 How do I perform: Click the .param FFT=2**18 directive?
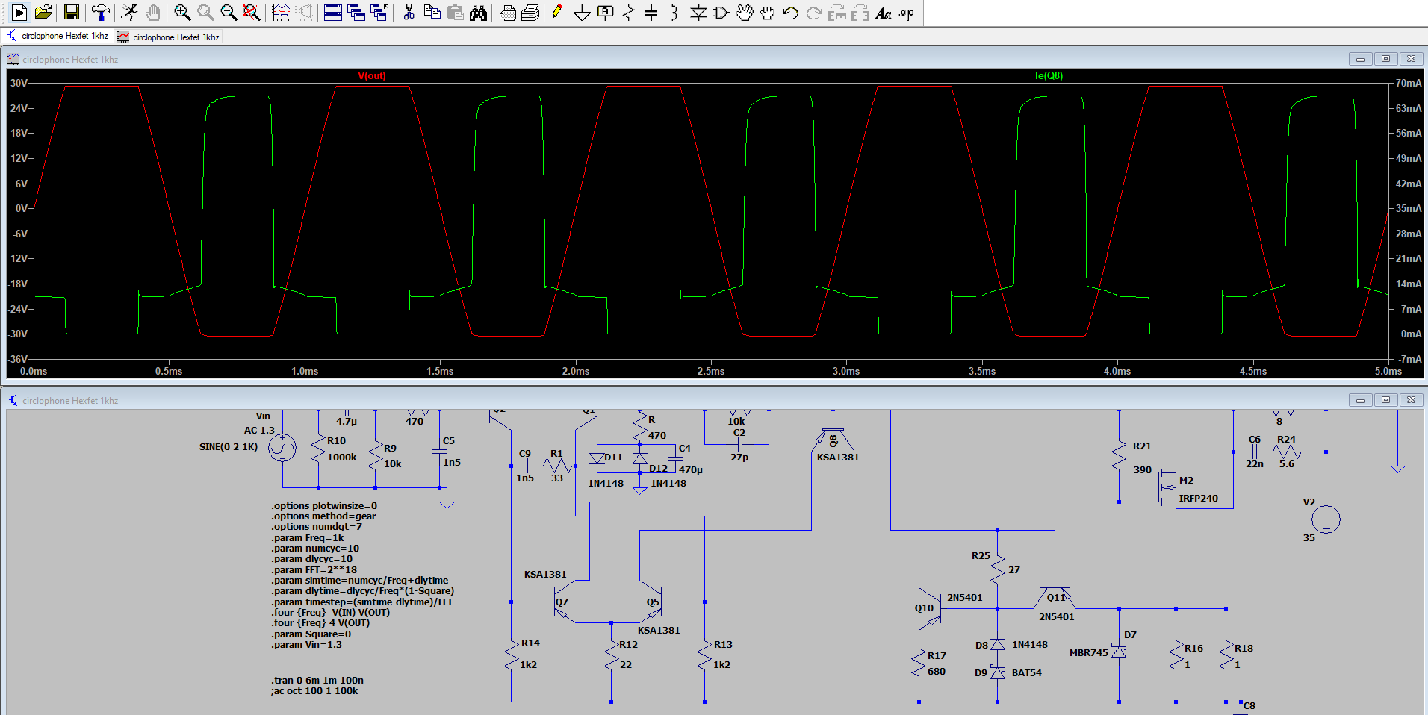click(314, 569)
